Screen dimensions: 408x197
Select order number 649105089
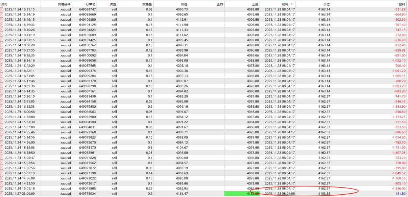click(x=87, y=35)
